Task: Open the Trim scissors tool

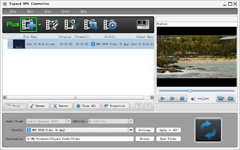Action: click(x=71, y=24)
